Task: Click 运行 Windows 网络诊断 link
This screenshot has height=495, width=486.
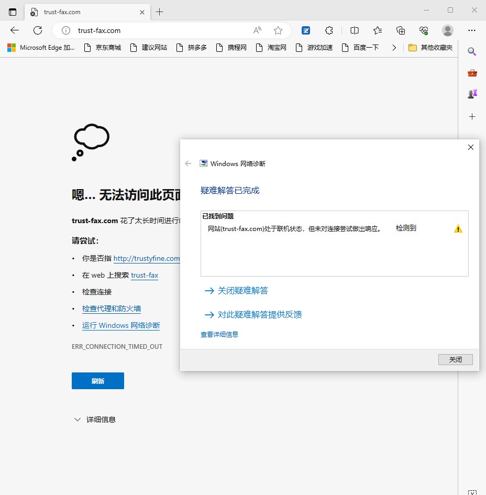Action: tap(121, 325)
